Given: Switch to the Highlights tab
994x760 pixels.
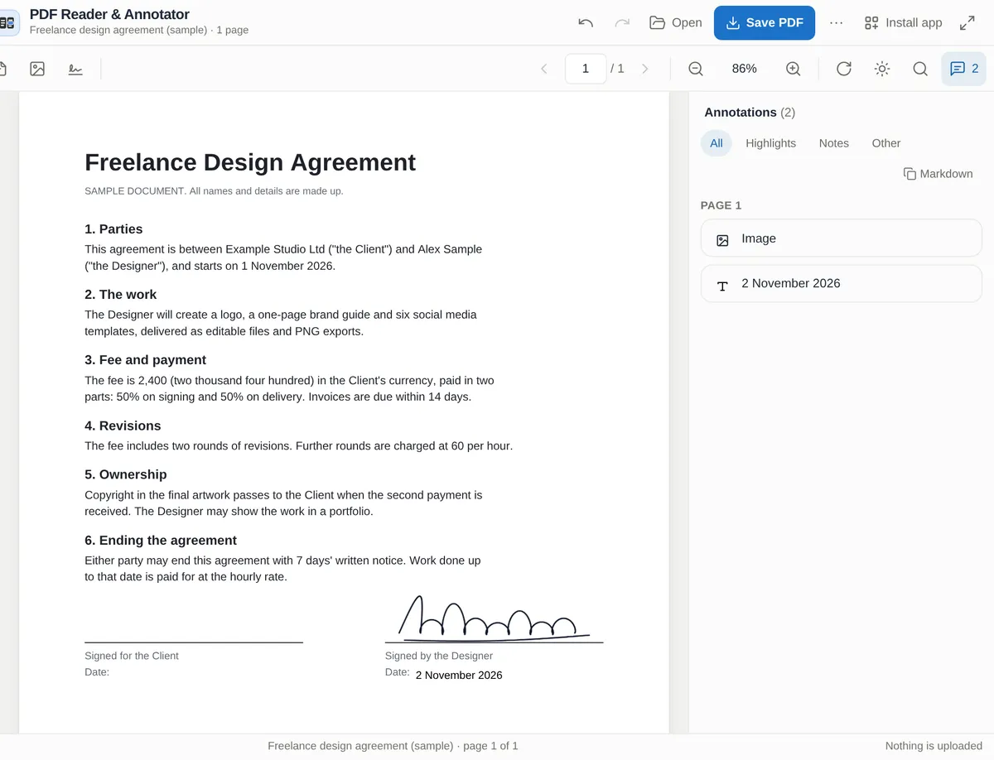Looking at the screenshot, I should 770,143.
